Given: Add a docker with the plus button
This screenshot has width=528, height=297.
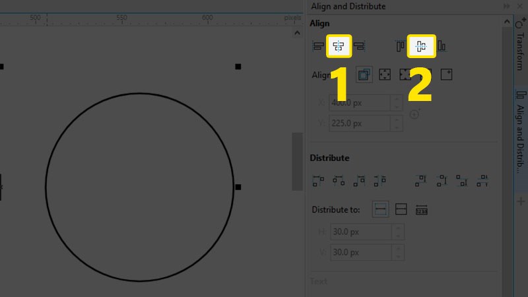Looking at the screenshot, I should (521, 202).
